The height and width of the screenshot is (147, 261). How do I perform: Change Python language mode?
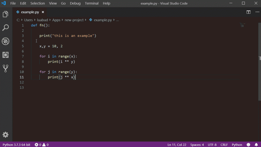coord(237,145)
